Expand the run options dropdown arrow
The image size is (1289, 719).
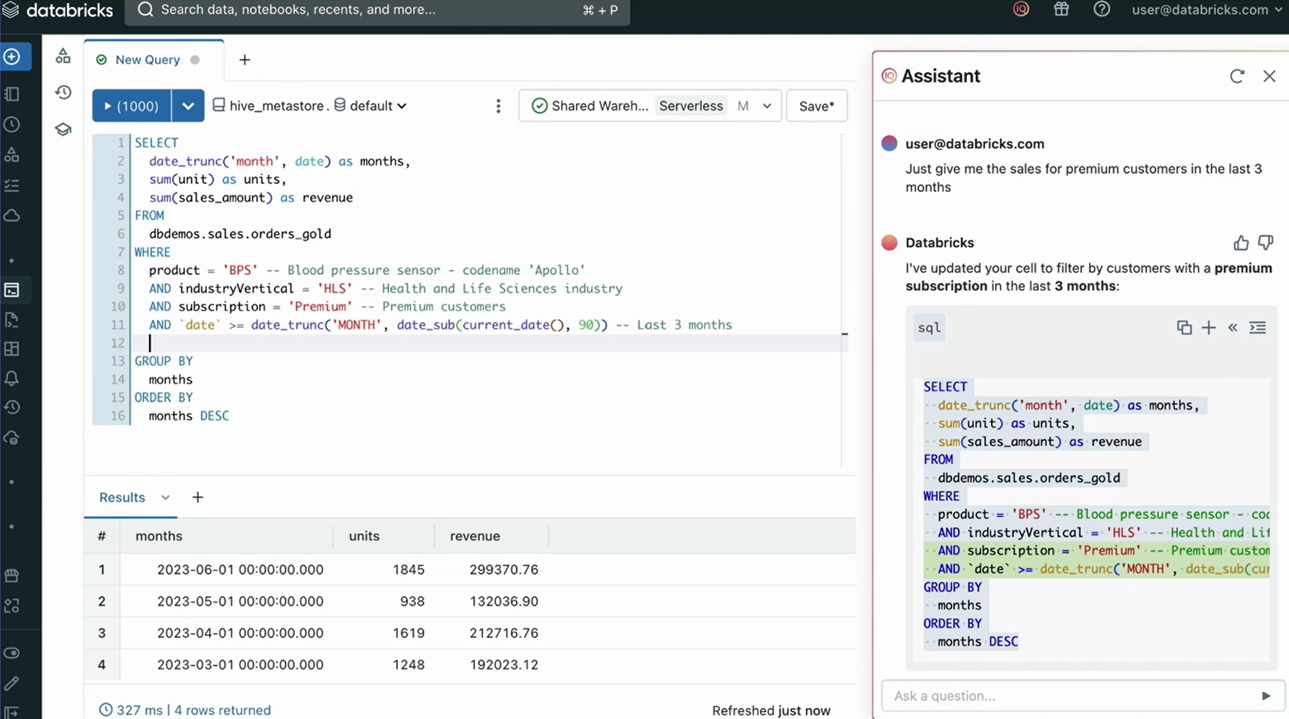click(188, 106)
